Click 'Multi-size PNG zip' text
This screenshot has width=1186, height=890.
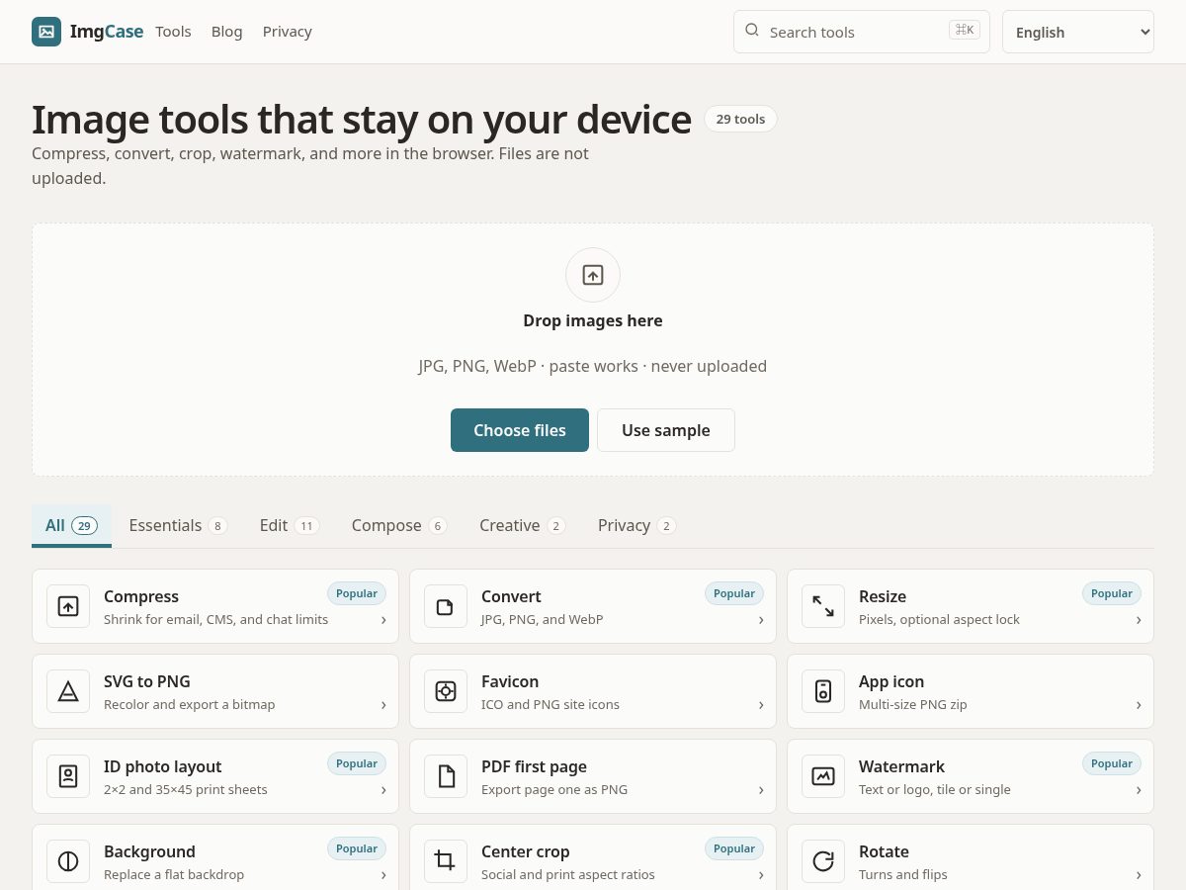pos(913,705)
